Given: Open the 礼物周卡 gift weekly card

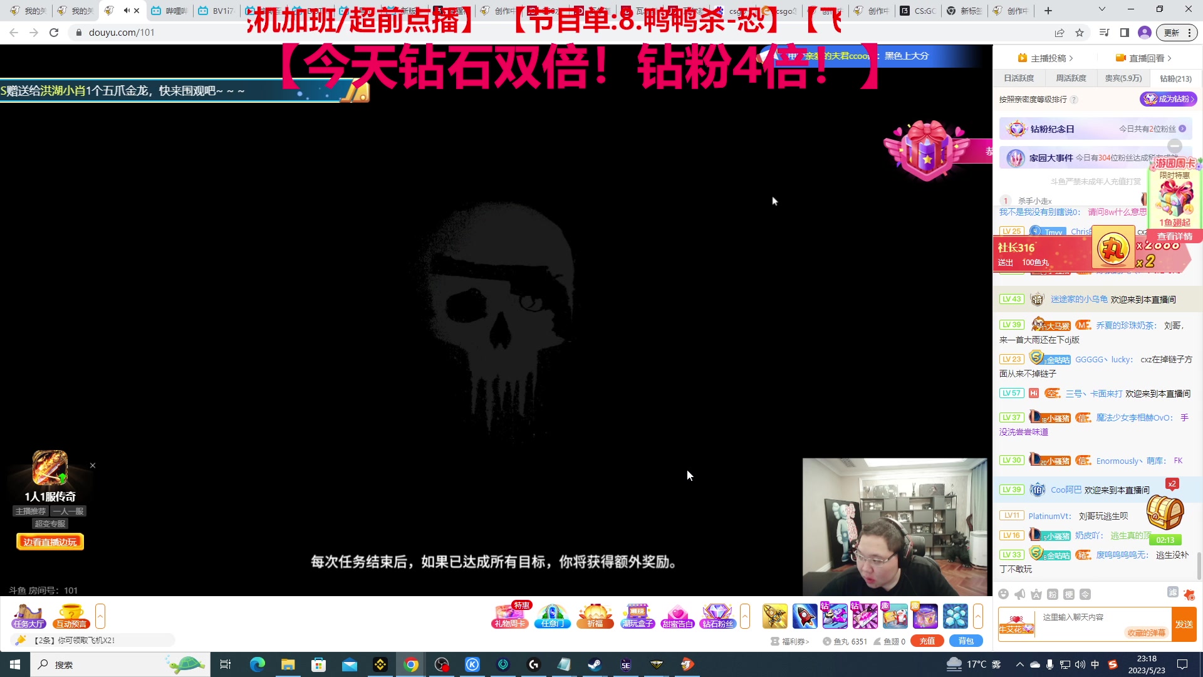Looking at the screenshot, I should (510, 616).
